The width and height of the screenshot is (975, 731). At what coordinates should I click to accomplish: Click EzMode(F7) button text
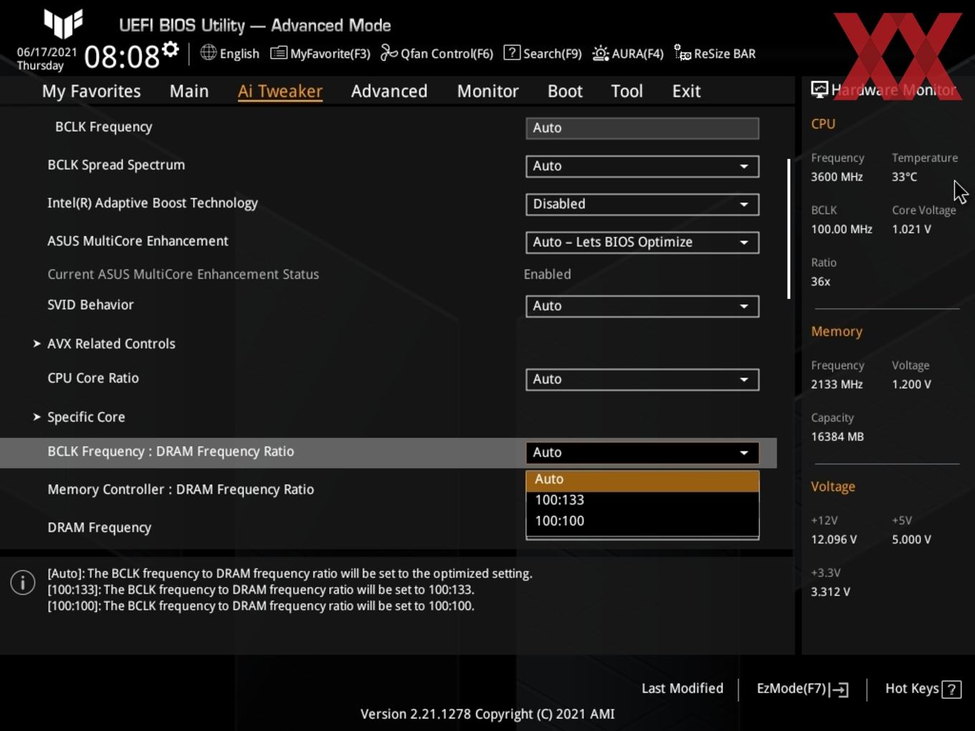click(x=791, y=688)
